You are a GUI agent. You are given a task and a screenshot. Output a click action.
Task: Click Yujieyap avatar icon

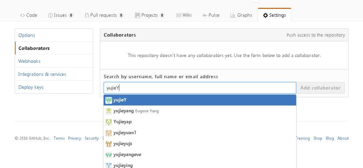tap(109, 122)
